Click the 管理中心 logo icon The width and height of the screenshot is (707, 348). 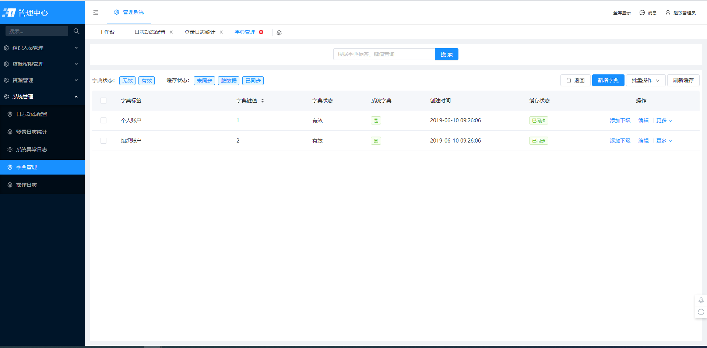coord(9,13)
